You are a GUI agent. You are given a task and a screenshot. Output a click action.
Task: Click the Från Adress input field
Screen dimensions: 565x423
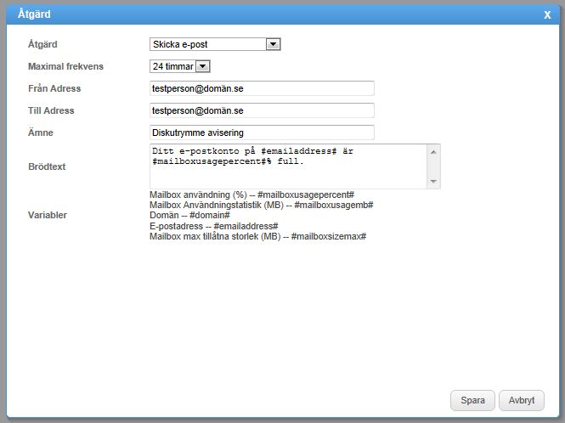[262, 88]
